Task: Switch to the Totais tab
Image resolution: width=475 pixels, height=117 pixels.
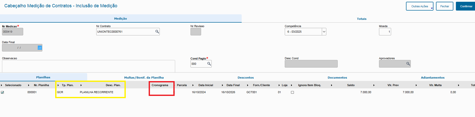Action: click(362, 19)
